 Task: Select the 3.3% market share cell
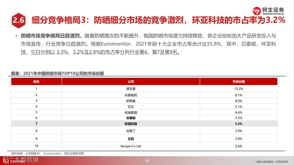(239, 118)
